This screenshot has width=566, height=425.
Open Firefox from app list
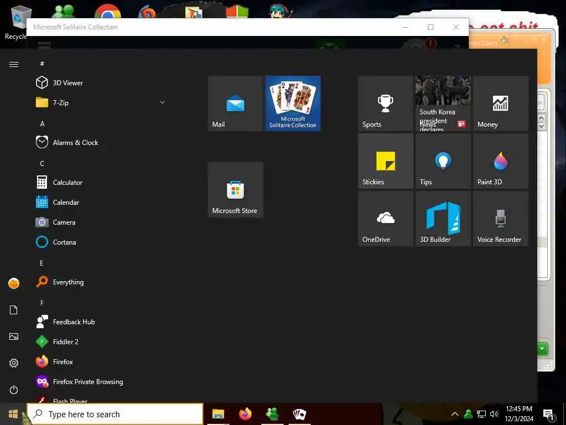coord(101,362)
